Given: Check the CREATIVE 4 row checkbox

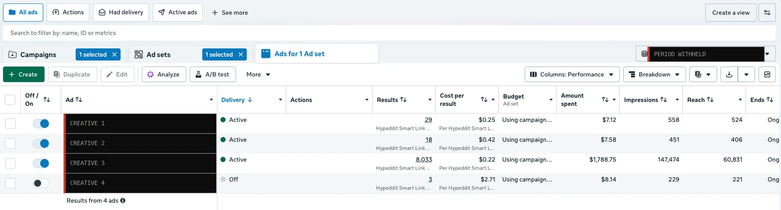Looking at the screenshot, I should point(10,183).
